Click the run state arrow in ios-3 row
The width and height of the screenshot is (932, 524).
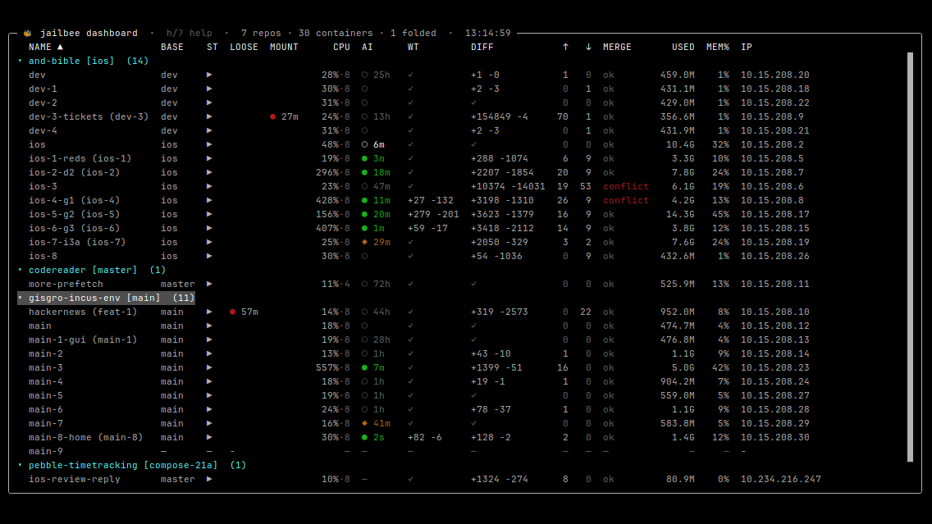point(209,186)
